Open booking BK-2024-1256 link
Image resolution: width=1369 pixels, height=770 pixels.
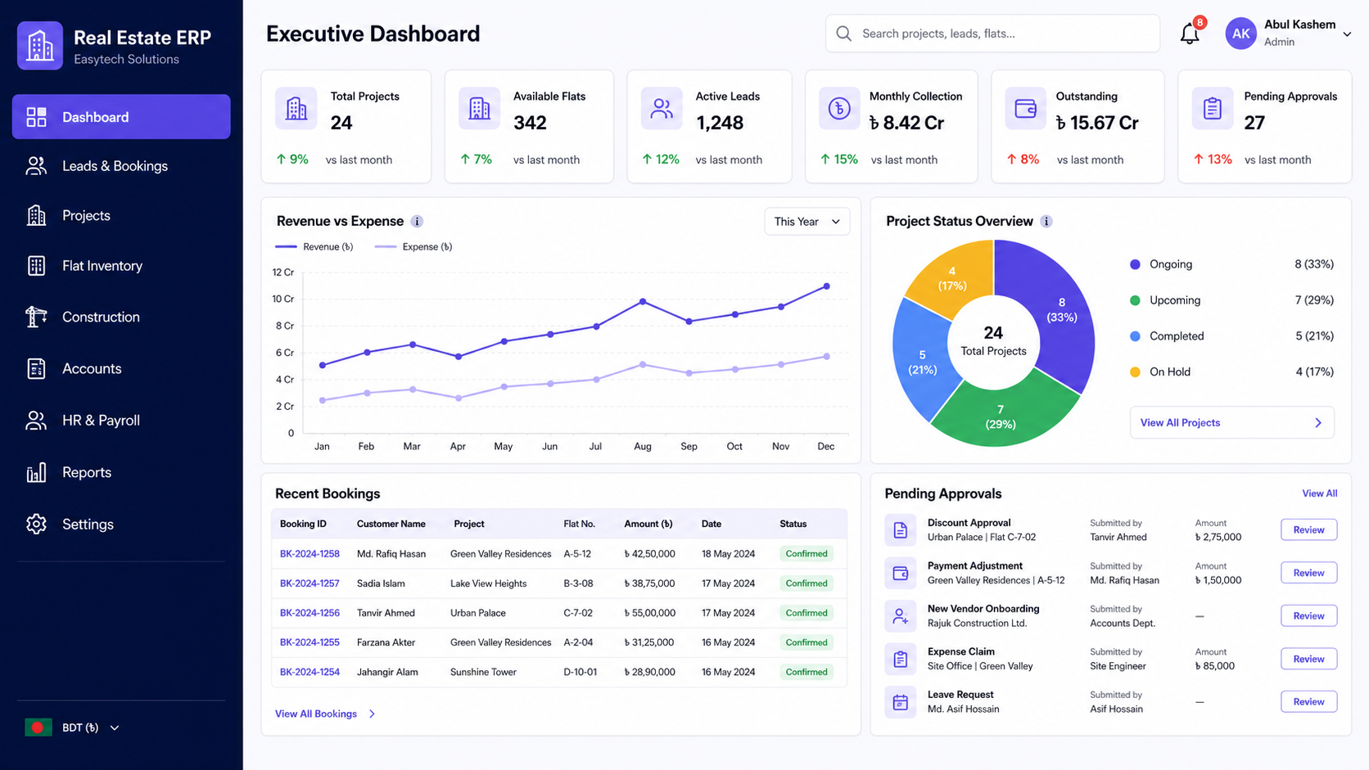309,613
